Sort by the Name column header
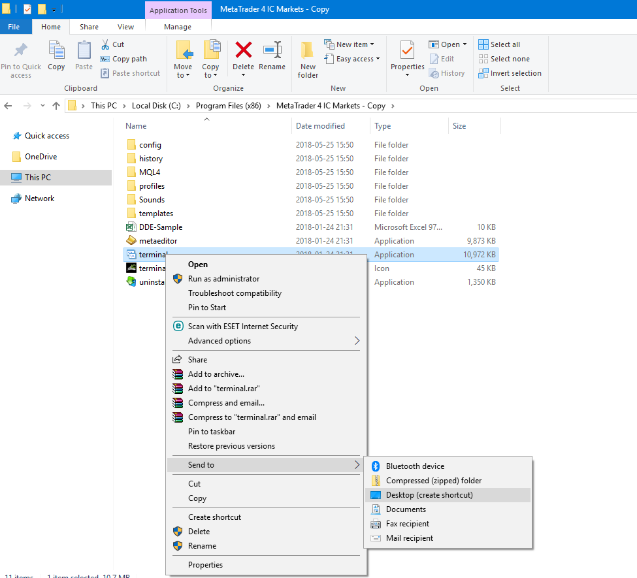The width and height of the screenshot is (637, 578). coord(136,126)
